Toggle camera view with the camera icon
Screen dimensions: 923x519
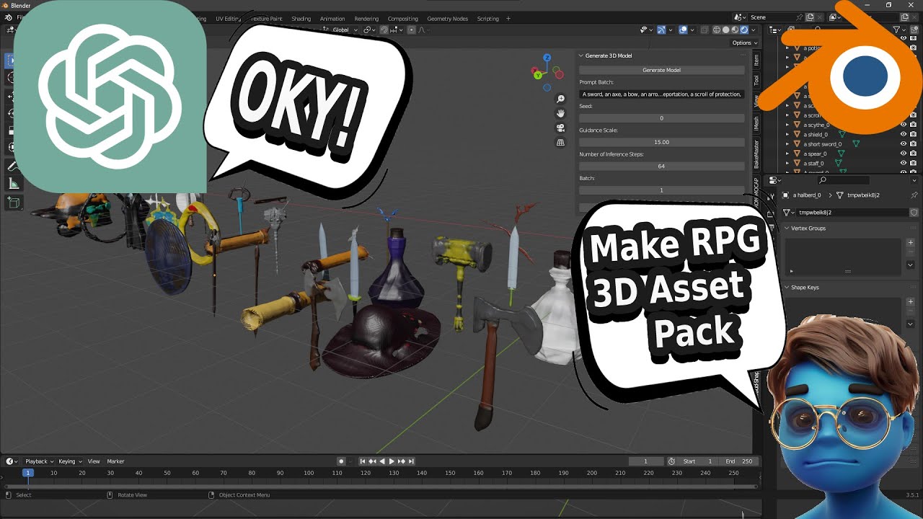point(560,128)
